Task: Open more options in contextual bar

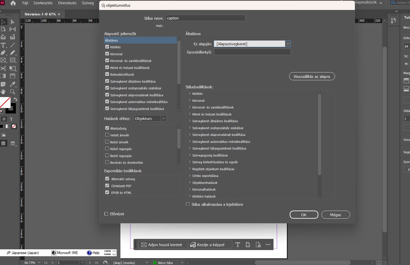Action: click(268, 244)
